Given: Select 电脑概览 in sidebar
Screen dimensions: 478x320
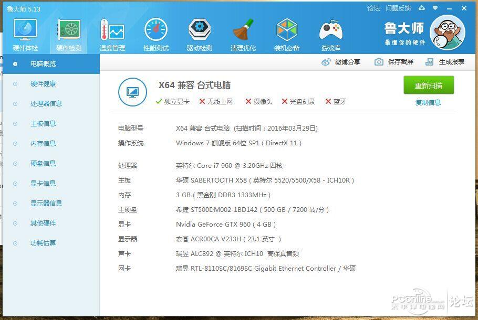Looking at the screenshot, I should [51, 64].
